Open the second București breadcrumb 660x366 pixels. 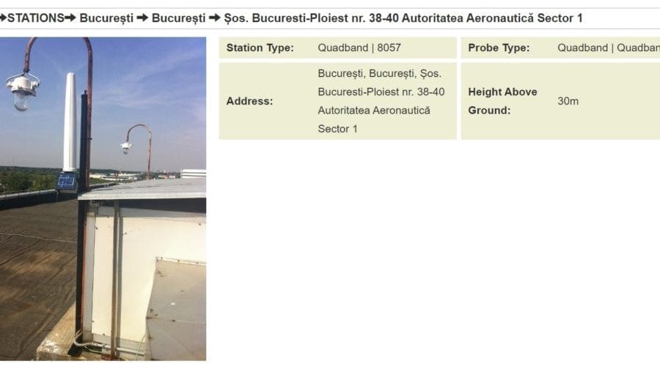click(178, 18)
